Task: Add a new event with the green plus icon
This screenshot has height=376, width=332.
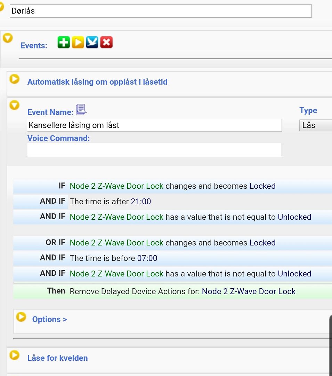Action: (63, 42)
